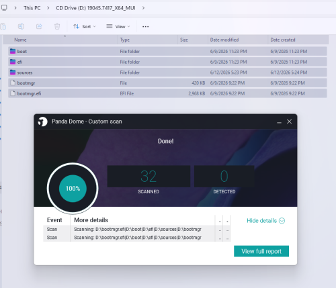
Task: Open the View dropdown menu
Action: [118, 26]
